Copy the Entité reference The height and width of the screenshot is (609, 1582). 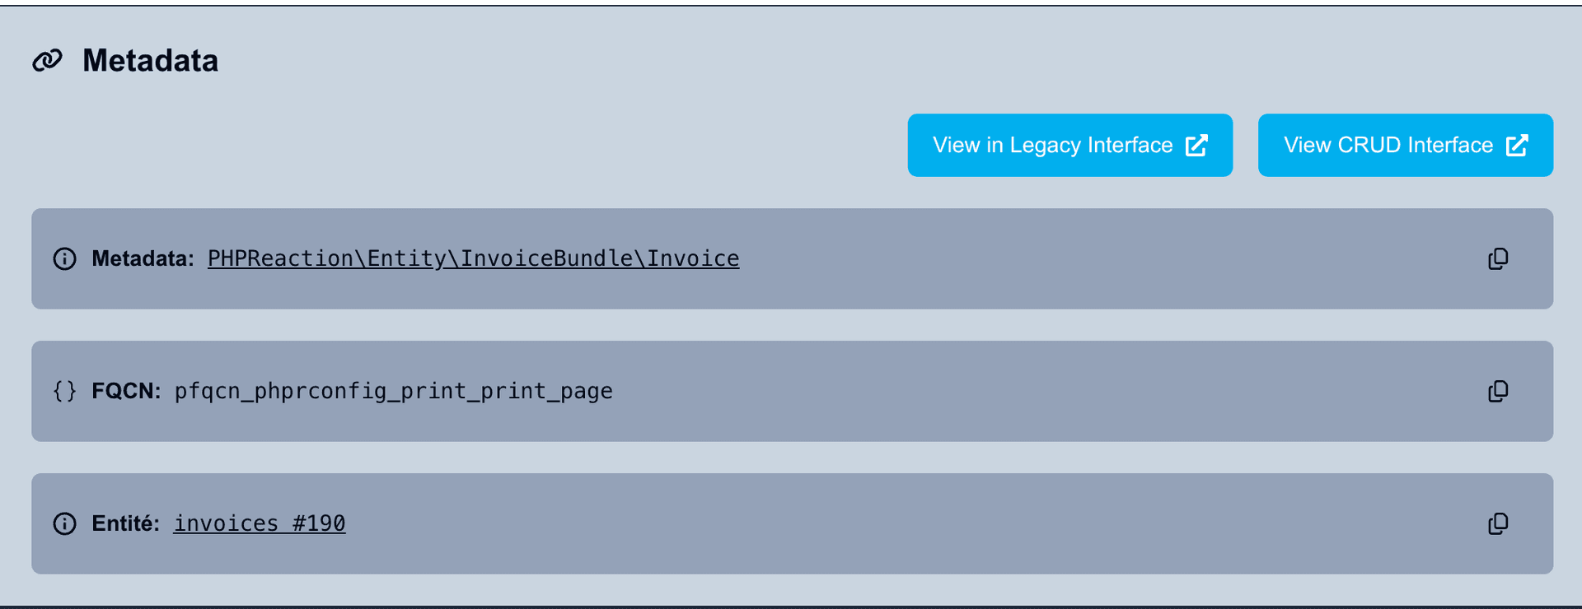tap(1499, 523)
